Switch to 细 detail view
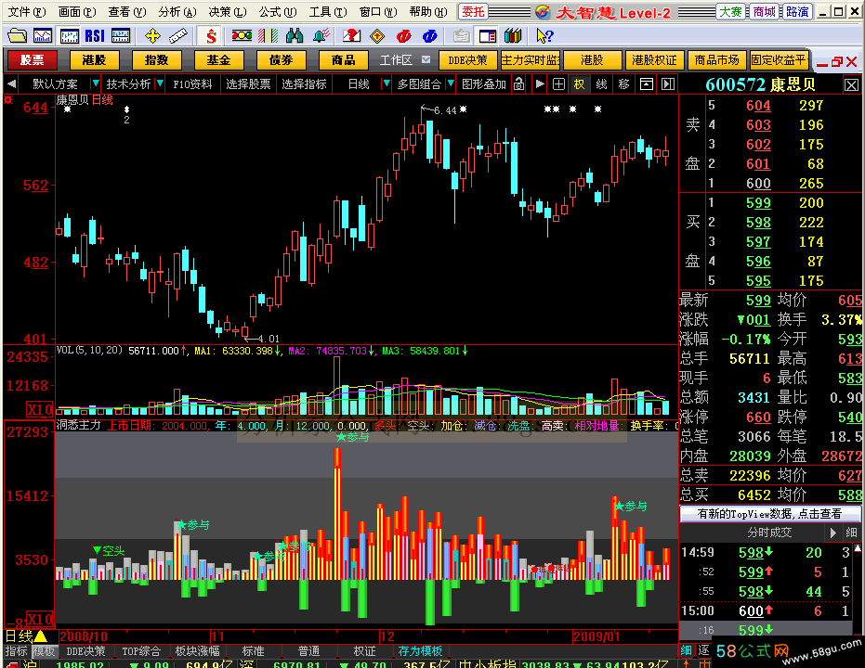Image resolution: width=865 pixels, height=668 pixels. 687,651
